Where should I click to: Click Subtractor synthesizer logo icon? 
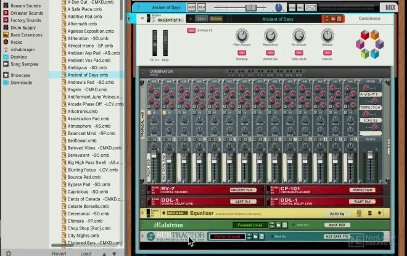tap(151, 236)
